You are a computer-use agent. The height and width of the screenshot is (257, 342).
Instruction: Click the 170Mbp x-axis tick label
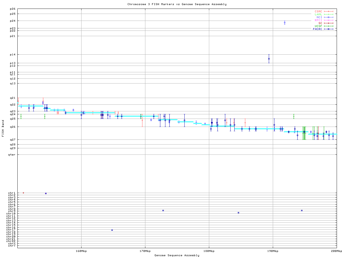[x=145, y=251]
